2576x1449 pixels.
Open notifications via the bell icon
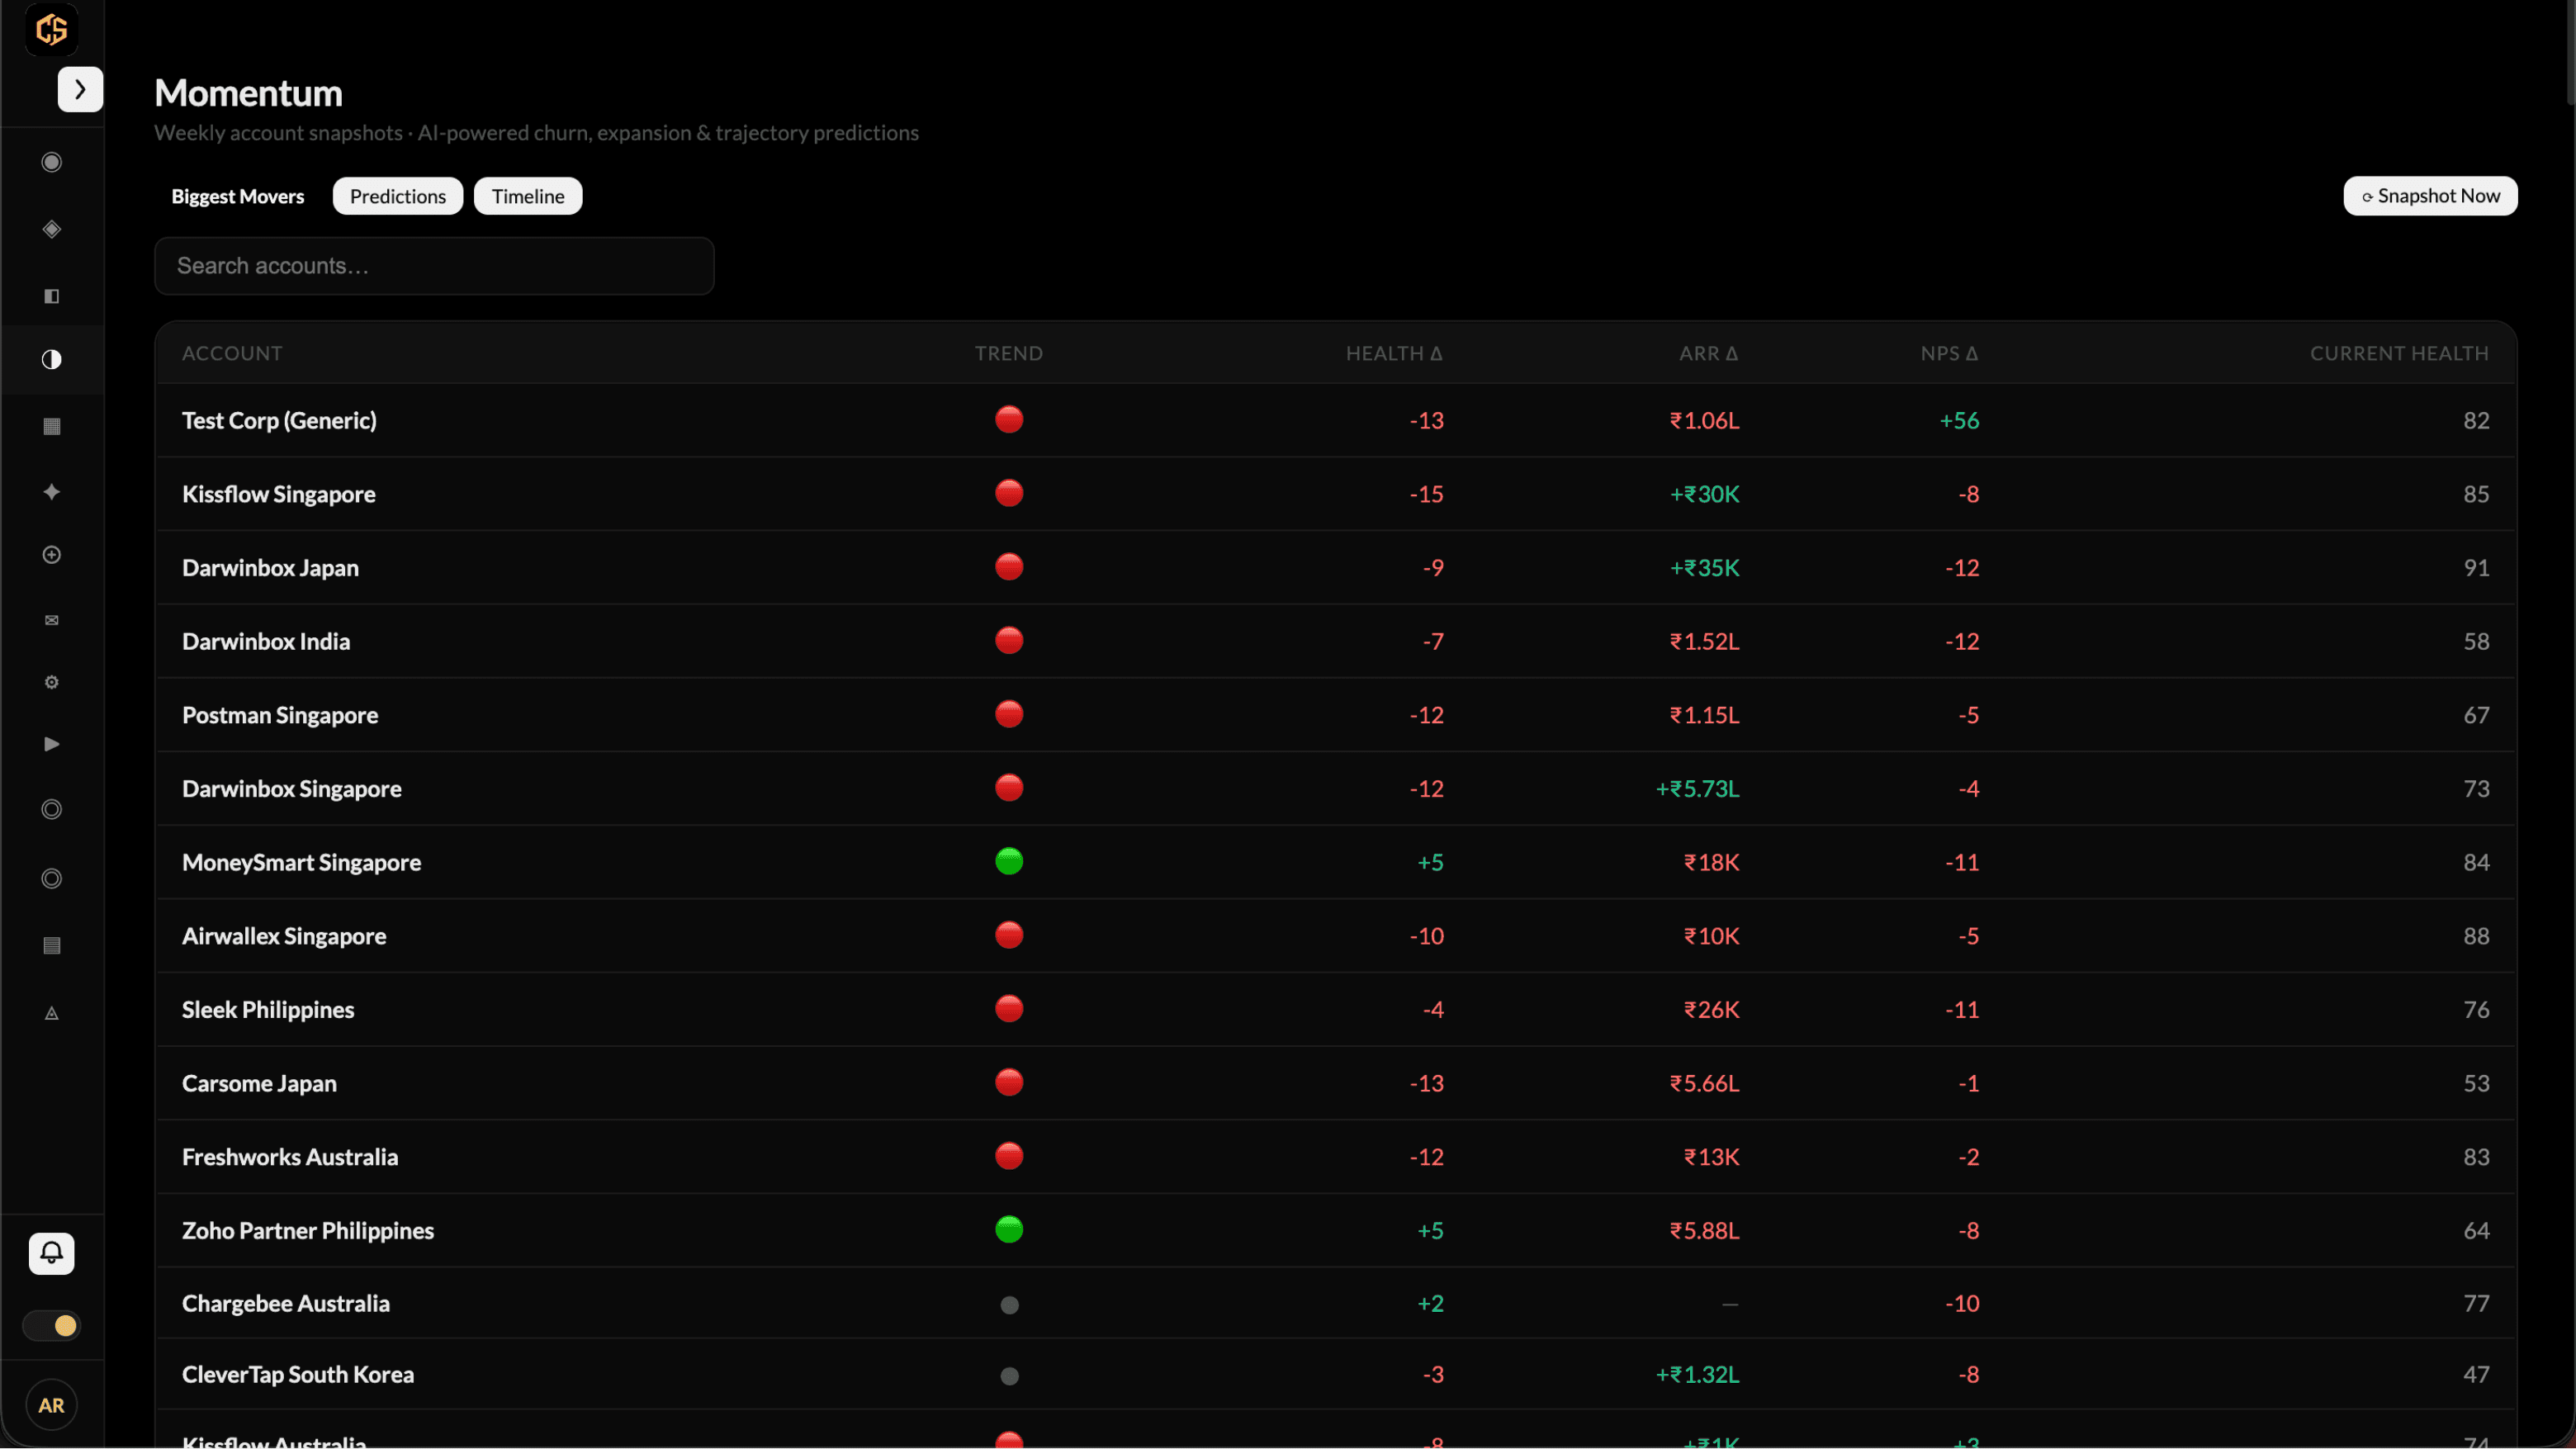[x=52, y=1254]
